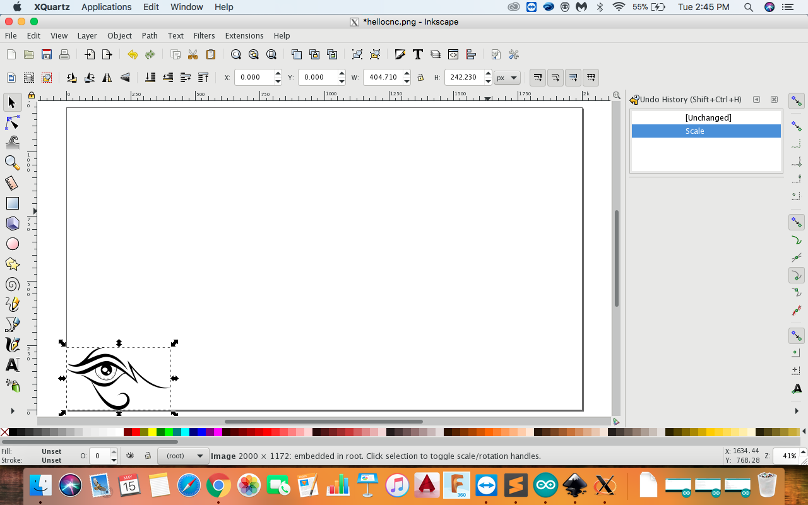Select the [Unchanged] undo history entry
The image size is (808, 505).
706,118
